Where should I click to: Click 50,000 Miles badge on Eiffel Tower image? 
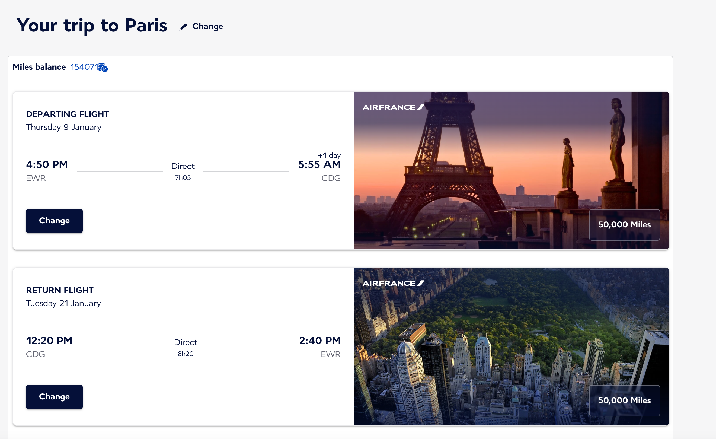624,224
